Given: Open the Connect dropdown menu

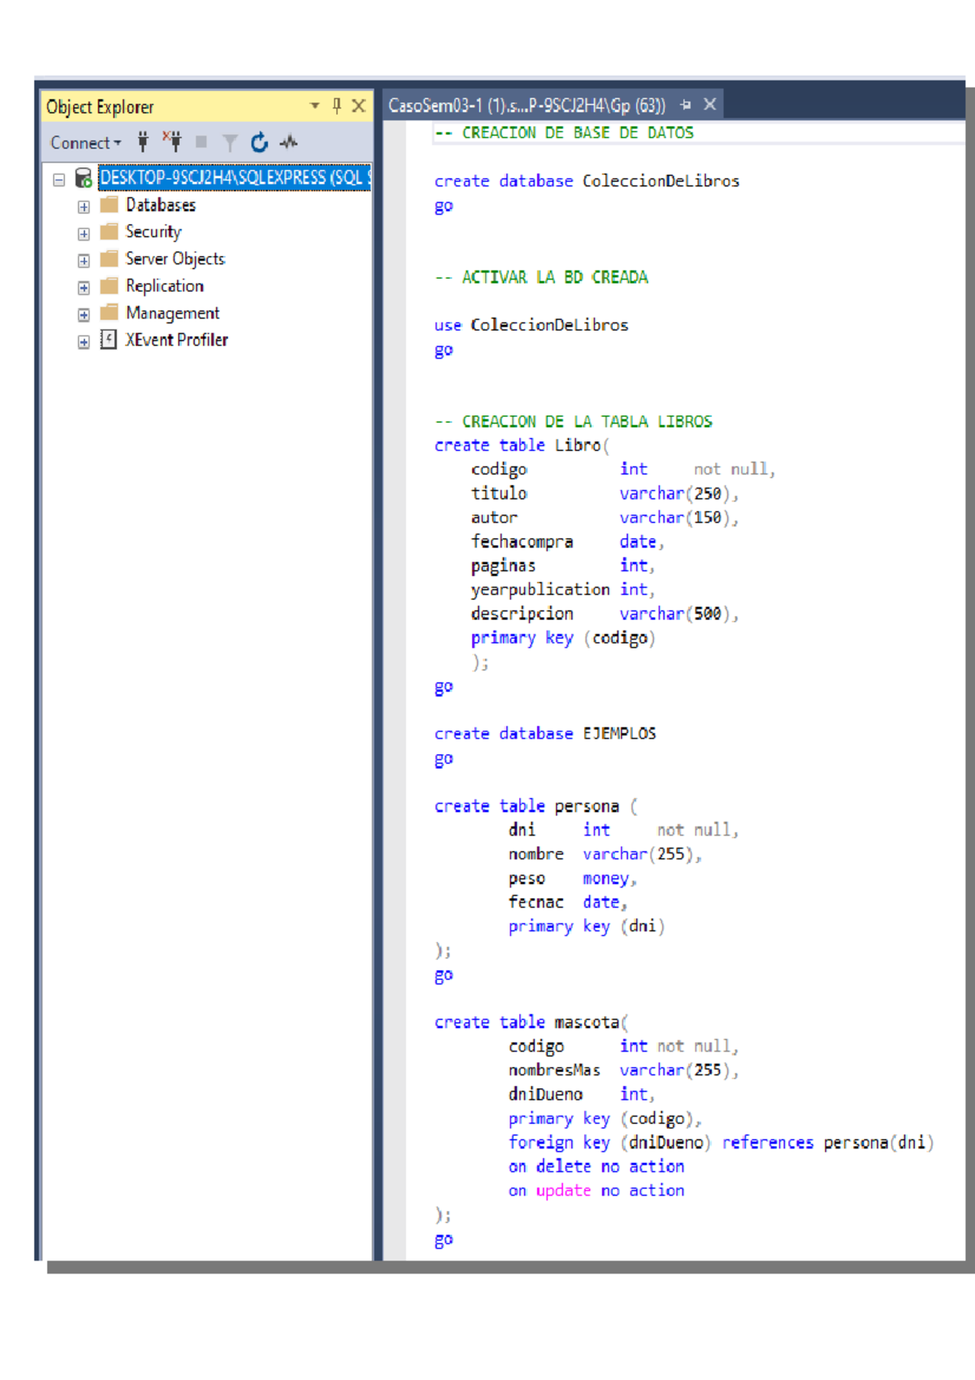Looking at the screenshot, I should pyautogui.click(x=85, y=143).
